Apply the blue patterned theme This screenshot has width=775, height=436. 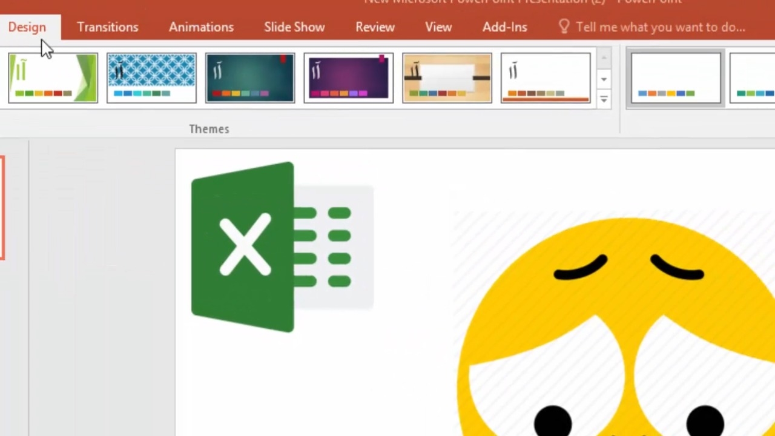point(151,78)
